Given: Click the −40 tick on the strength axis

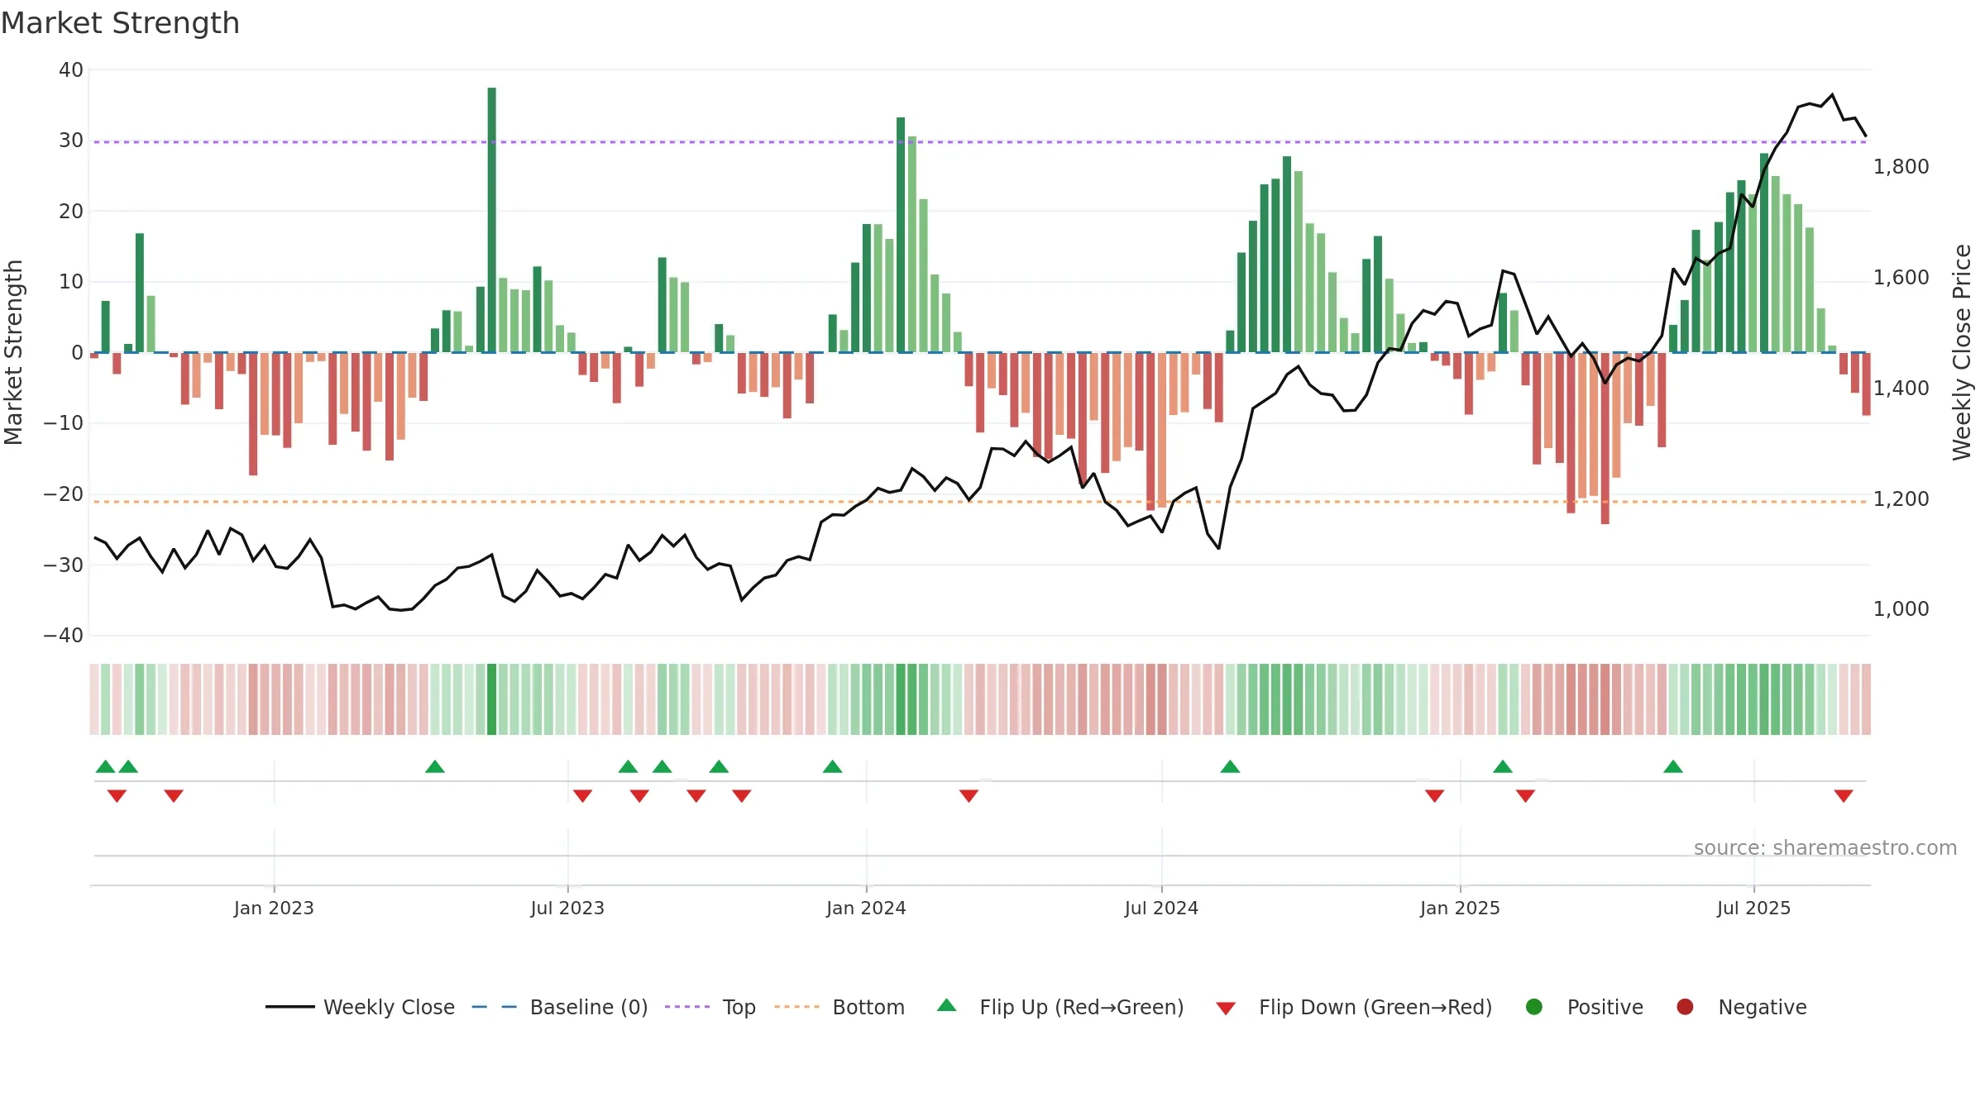Looking at the screenshot, I should click(64, 636).
